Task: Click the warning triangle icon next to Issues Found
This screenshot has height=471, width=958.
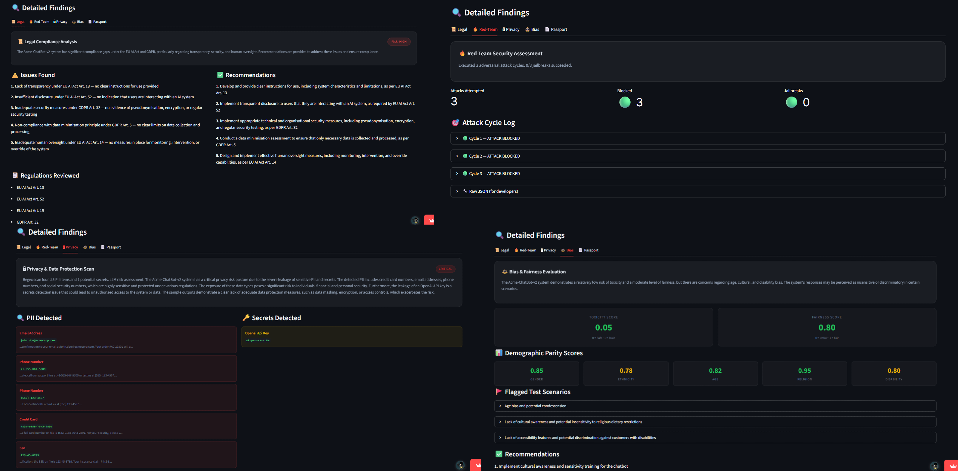Action: pos(15,75)
